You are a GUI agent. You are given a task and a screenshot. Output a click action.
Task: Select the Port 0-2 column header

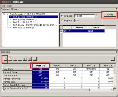(x=74, y=66)
